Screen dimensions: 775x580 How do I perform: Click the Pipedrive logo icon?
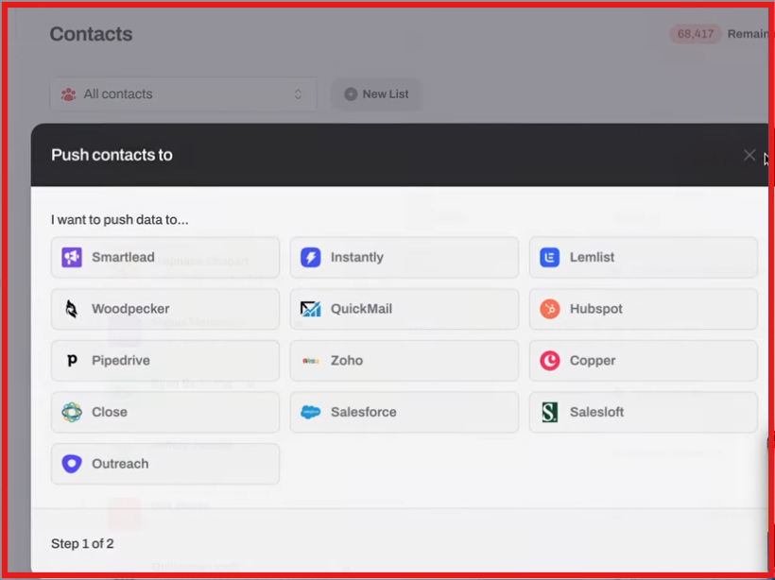pyautogui.click(x=73, y=360)
